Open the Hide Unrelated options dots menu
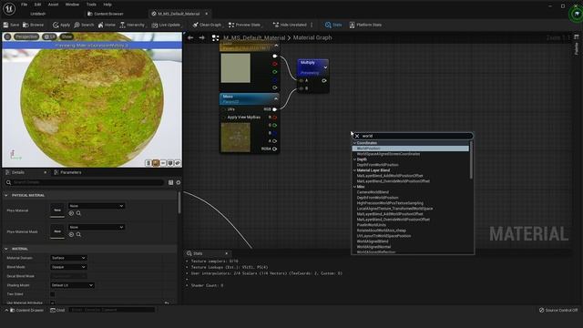Screen dimensions: 583x328 tap(312, 25)
